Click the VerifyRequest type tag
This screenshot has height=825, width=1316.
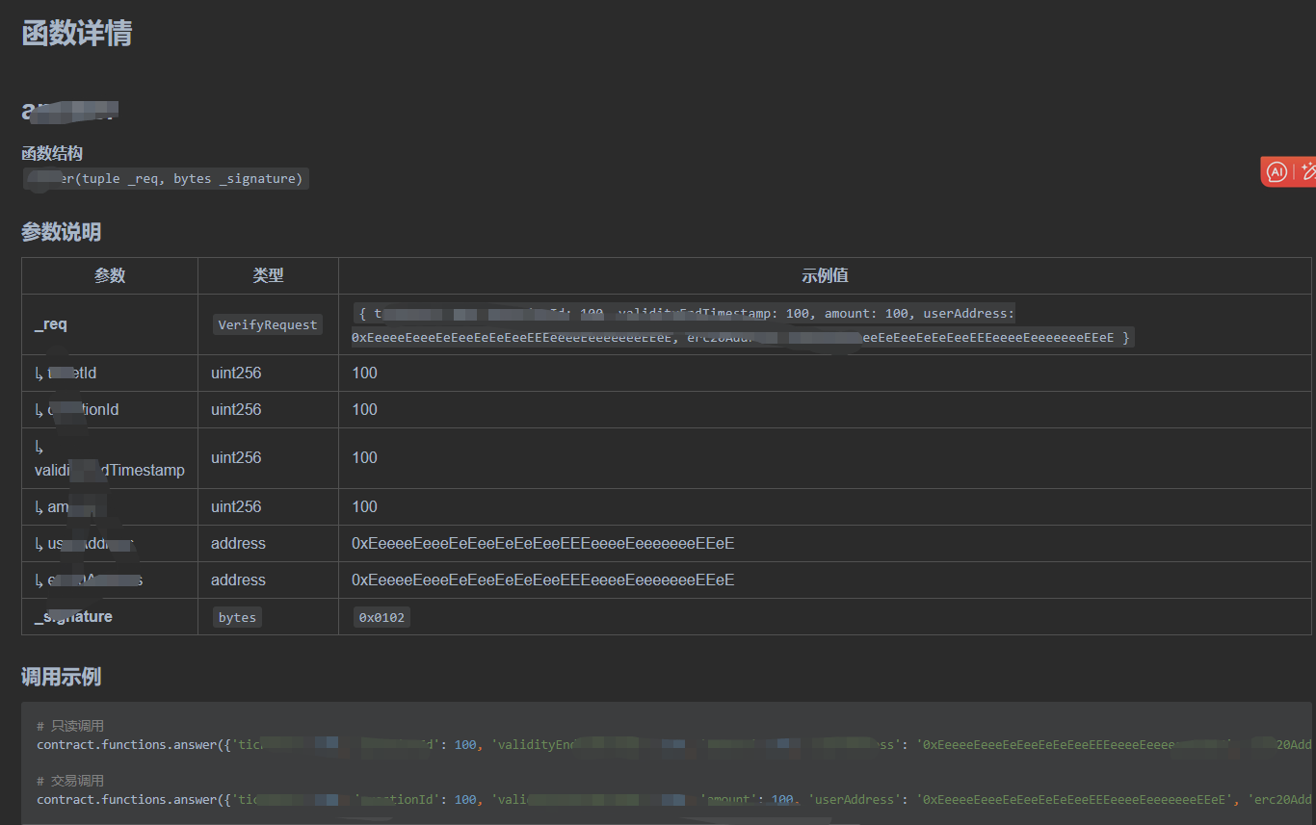tap(268, 324)
